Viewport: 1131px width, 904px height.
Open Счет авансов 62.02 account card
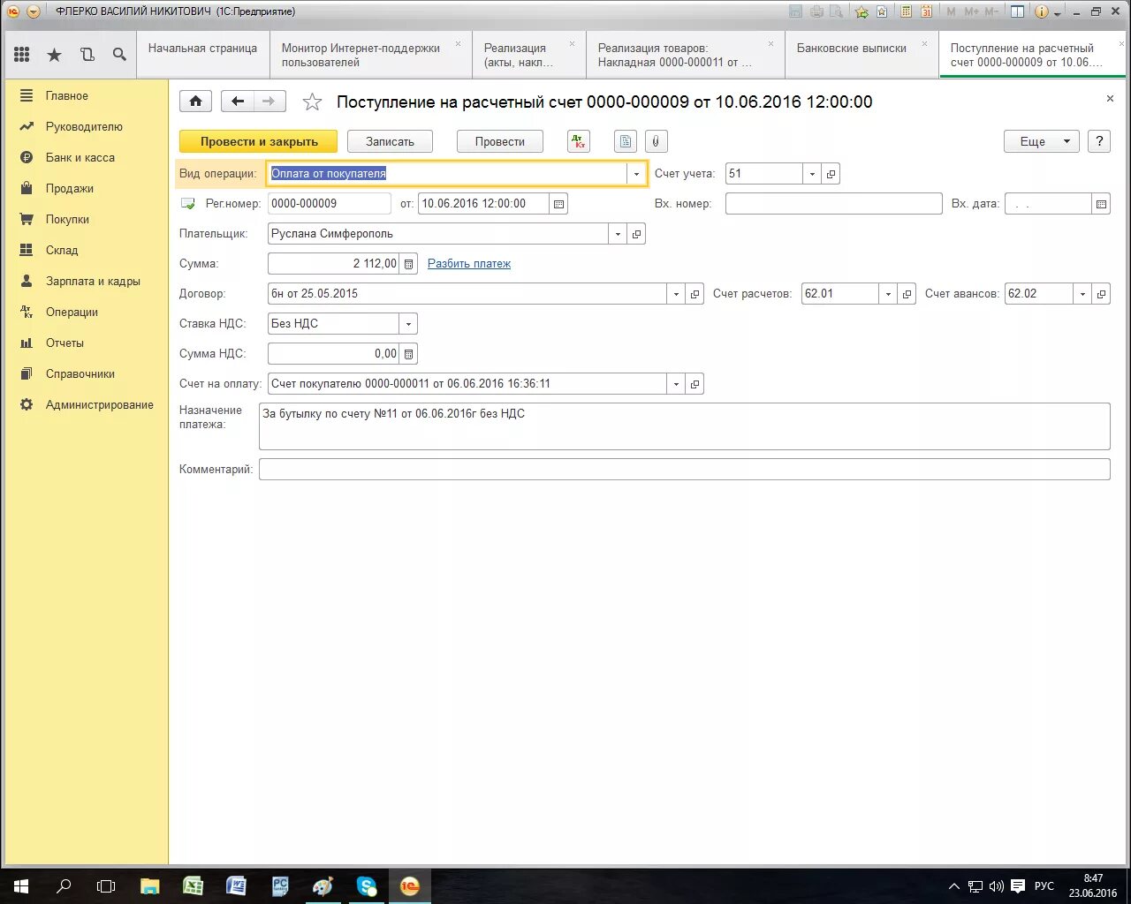(x=1101, y=294)
